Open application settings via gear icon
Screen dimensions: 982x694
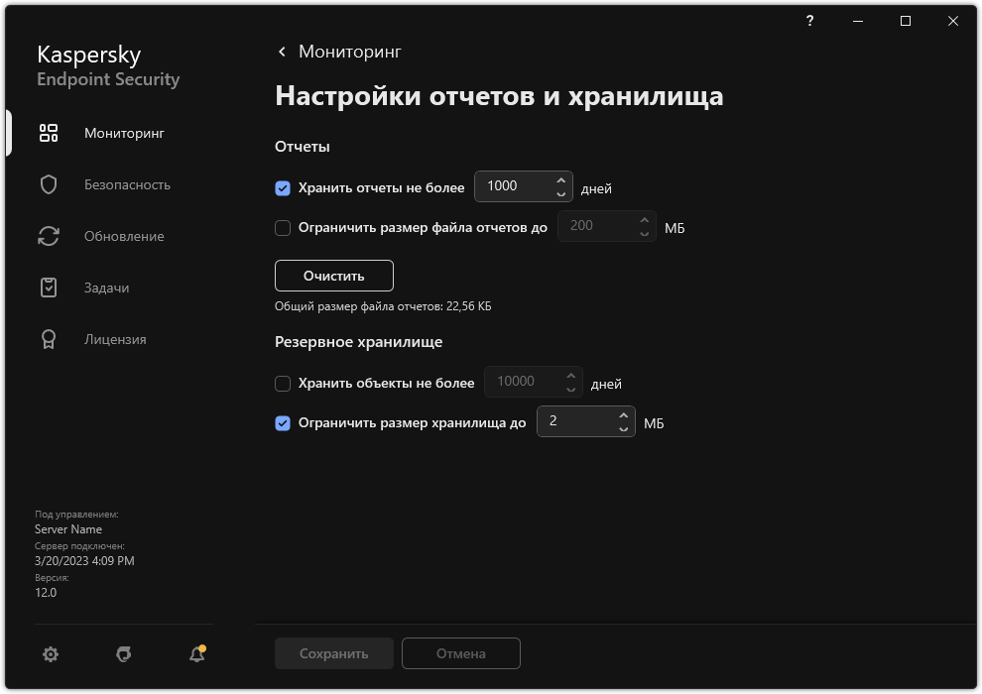coord(50,654)
